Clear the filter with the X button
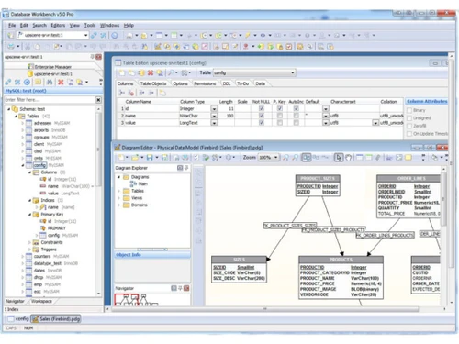 pyautogui.click(x=98, y=100)
